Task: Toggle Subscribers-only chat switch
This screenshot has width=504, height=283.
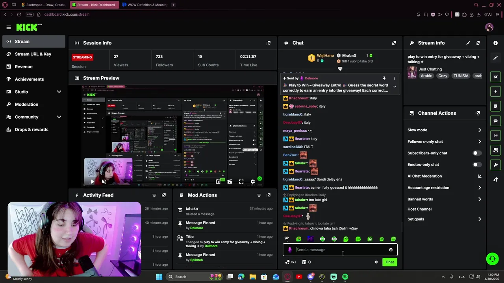Action: (x=476, y=153)
